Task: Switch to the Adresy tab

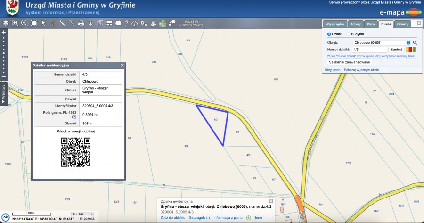Action: tap(356, 24)
